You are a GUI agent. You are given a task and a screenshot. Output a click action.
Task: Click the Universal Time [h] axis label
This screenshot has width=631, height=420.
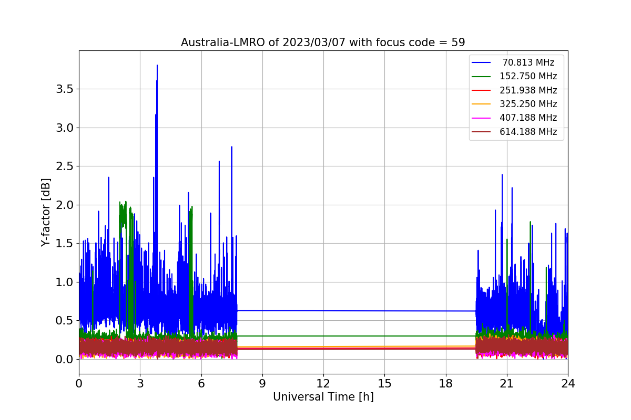tap(323, 397)
